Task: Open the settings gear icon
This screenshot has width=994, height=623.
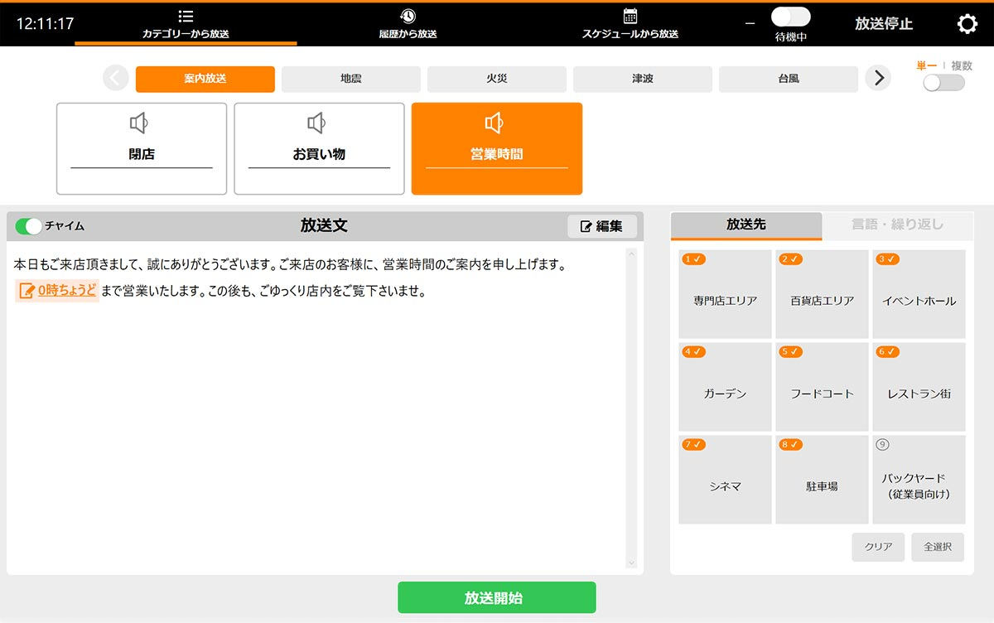Action: tap(967, 24)
